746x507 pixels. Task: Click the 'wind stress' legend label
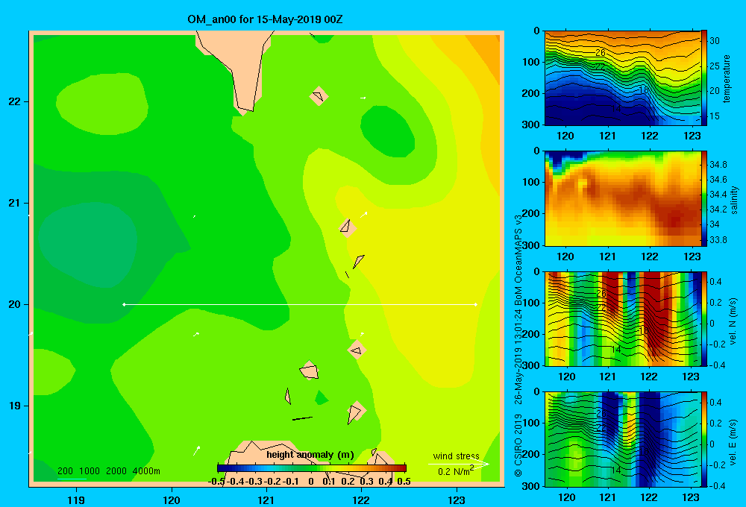tap(456, 456)
